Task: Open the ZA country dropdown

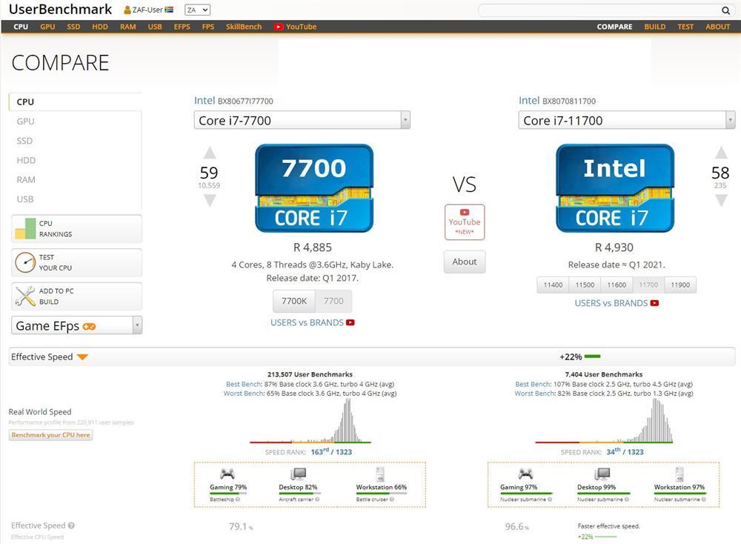Action: (x=198, y=10)
